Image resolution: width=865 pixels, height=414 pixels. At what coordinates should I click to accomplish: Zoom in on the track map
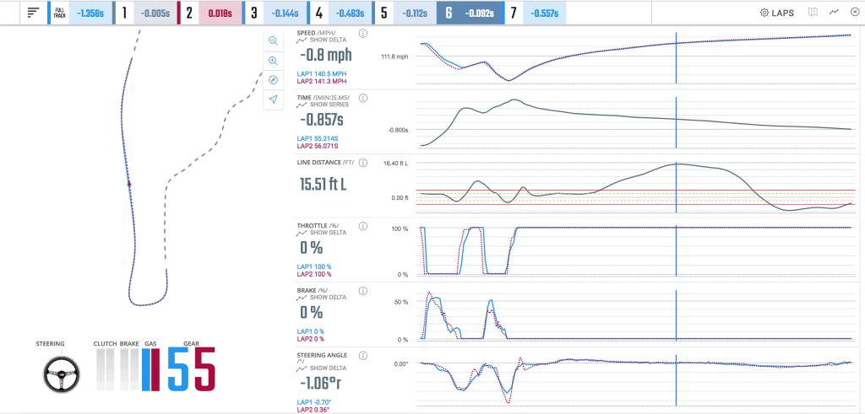point(273,61)
